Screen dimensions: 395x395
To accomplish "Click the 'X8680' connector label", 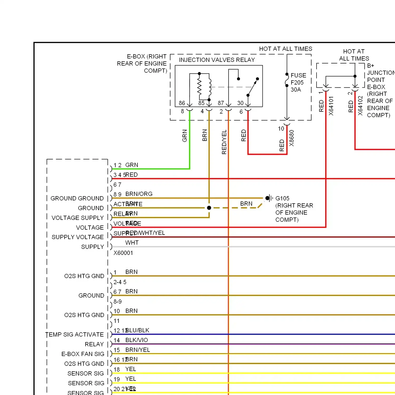I will (292, 138).
